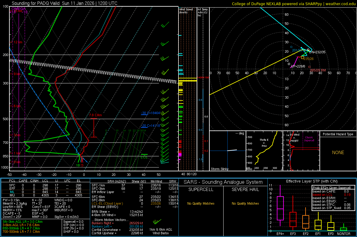Click the OMEGA label on skew-T

click(19, 9)
